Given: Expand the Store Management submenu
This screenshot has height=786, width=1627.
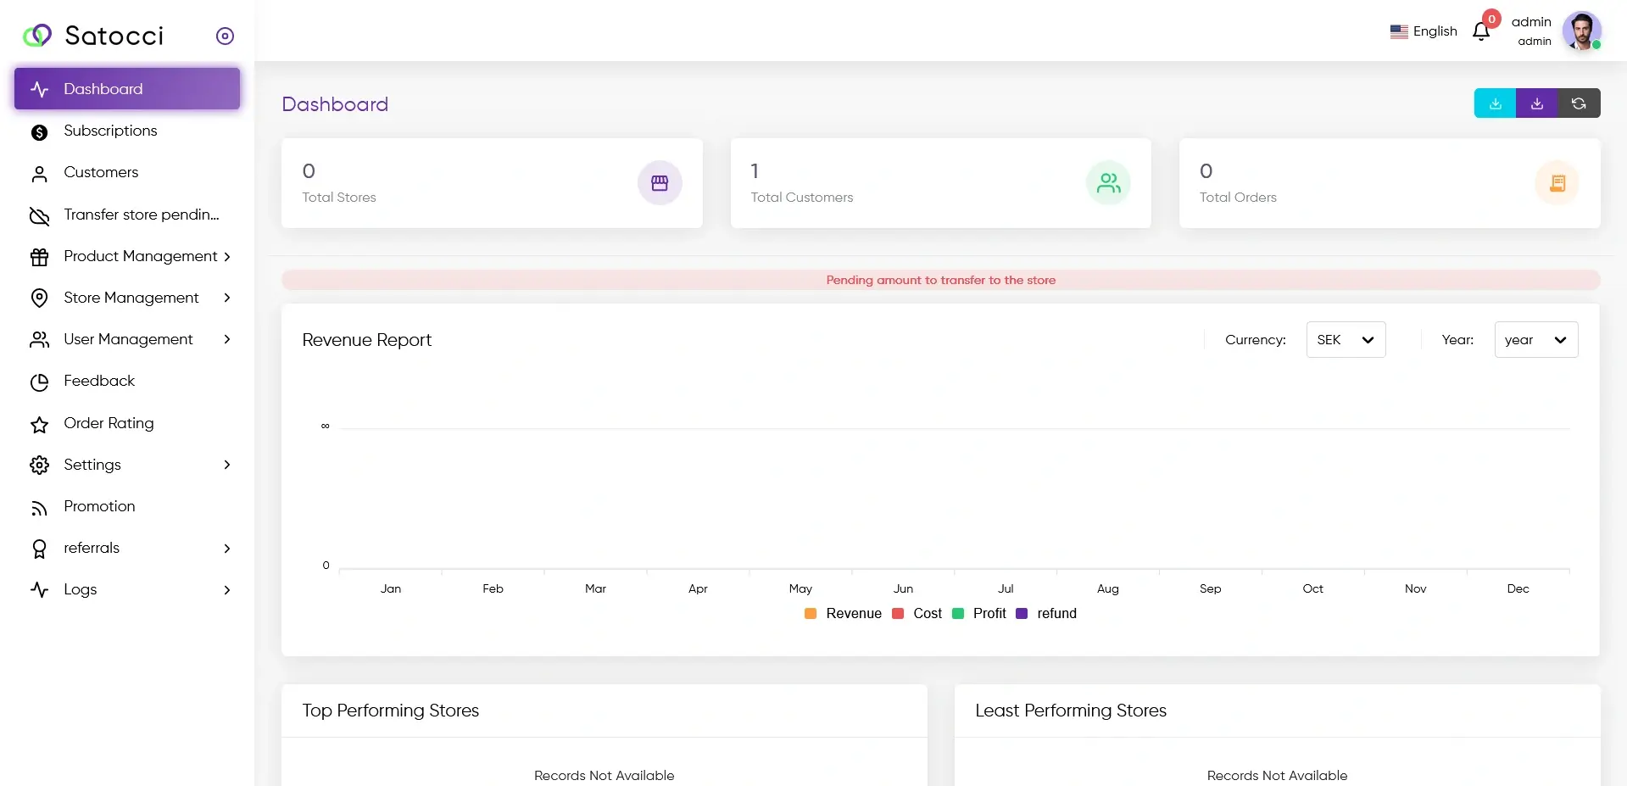Looking at the screenshot, I should 131,298.
